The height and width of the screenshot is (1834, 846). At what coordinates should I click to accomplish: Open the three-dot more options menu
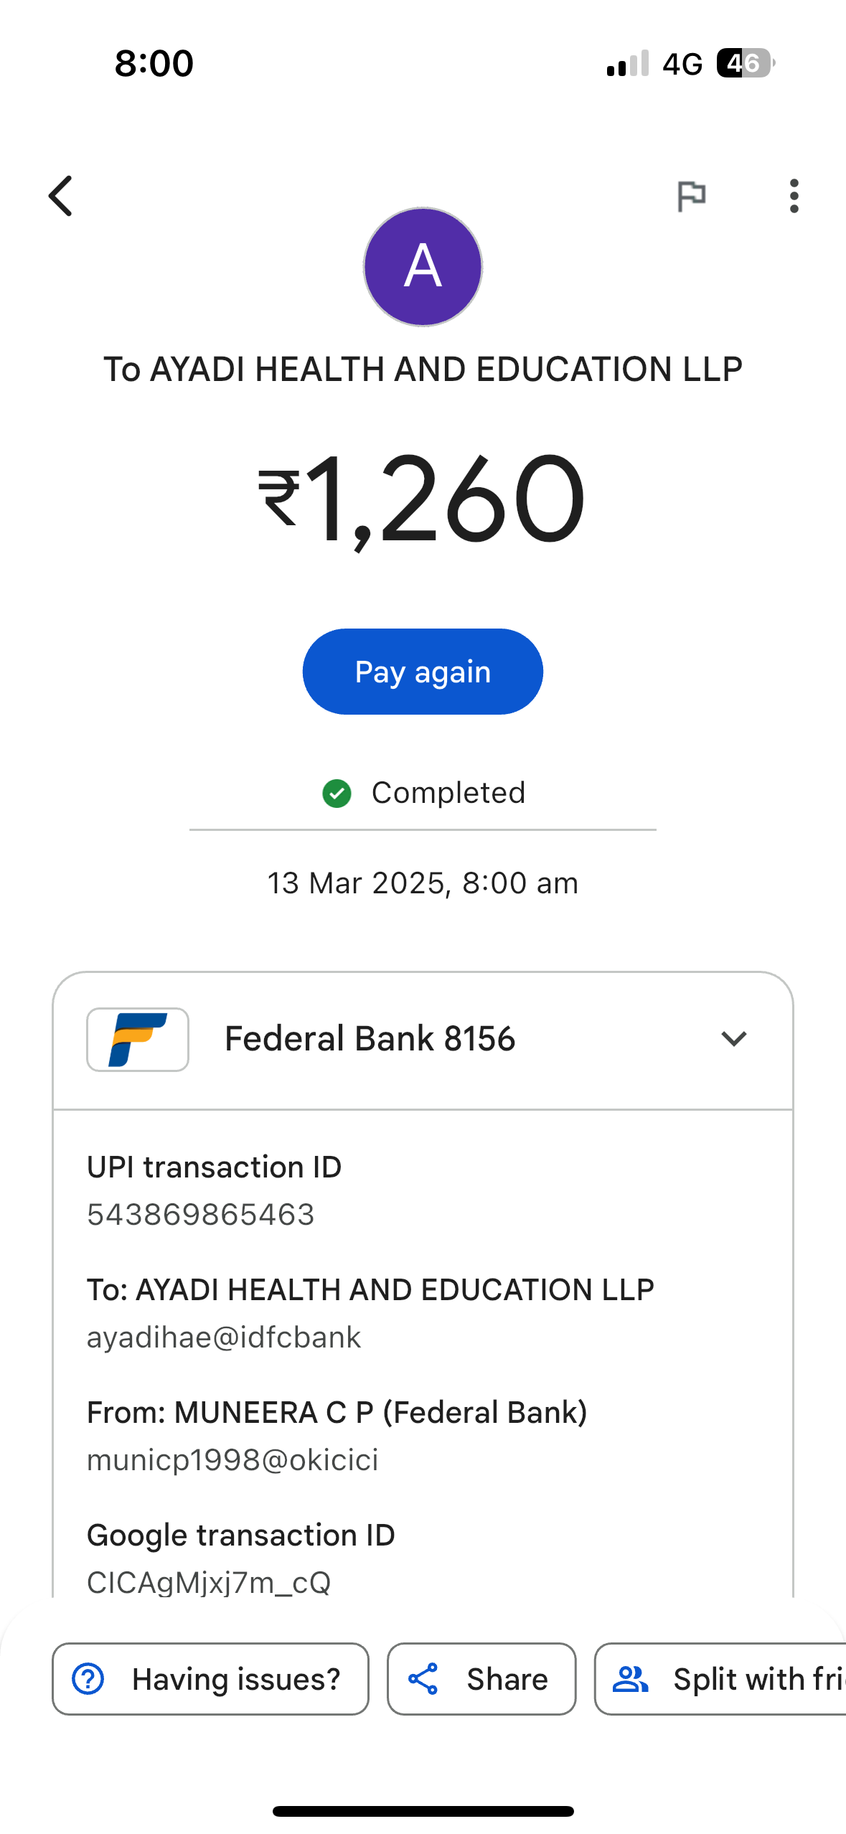[794, 196]
